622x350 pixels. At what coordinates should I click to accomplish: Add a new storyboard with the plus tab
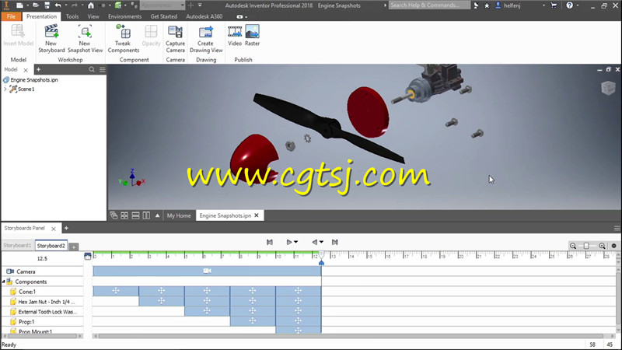(x=74, y=247)
